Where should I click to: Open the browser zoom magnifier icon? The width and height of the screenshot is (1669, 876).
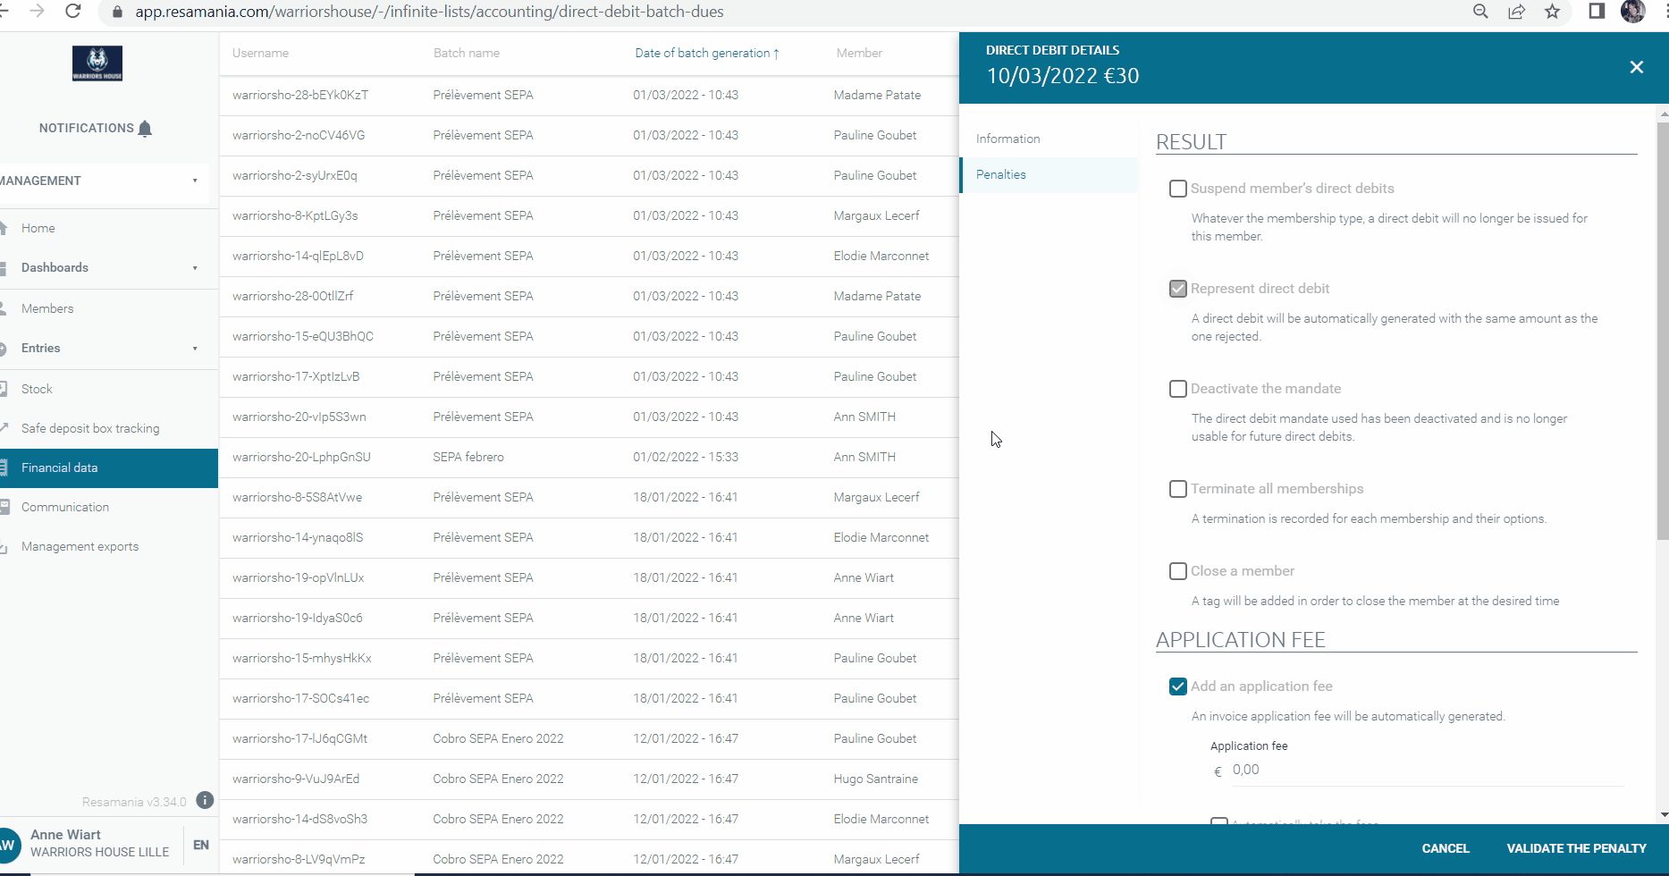point(1480,12)
